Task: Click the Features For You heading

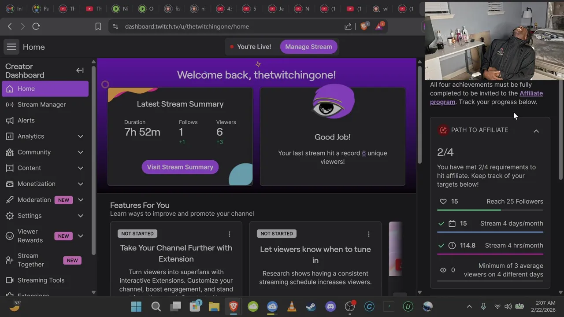Action: point(140,205)
